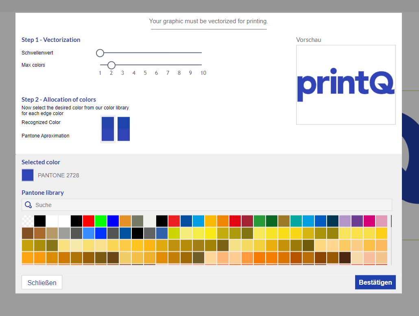
Task: Click the Max colors slider handle
Action: click(111, 65)
